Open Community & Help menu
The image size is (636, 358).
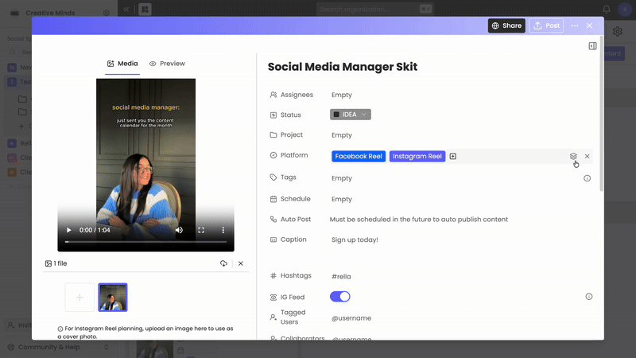coord(59,347)
